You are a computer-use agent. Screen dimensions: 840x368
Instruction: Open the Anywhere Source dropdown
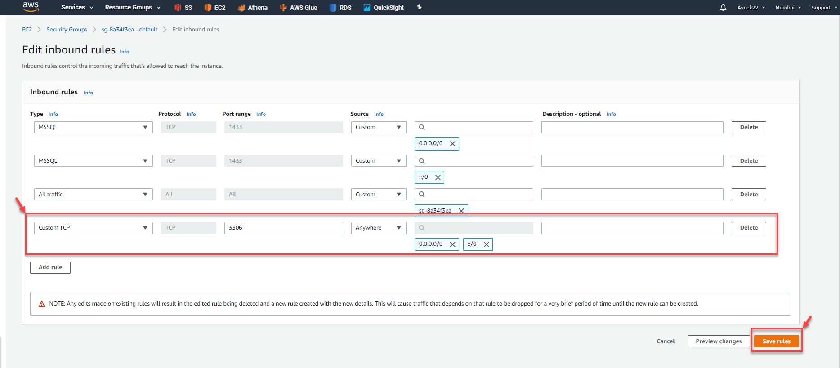[x=379, y=228]
